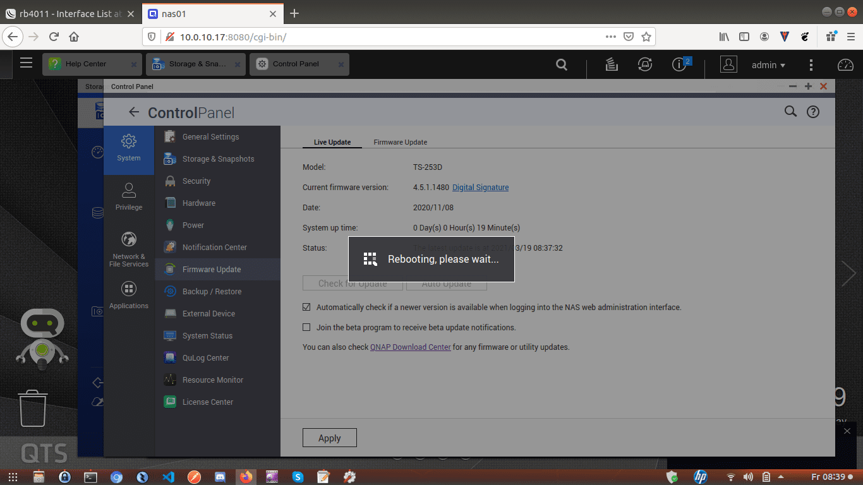The width and height of the screenshot is (863, 485).
Task: Open Storage & Snapshots in sidebar
Action: point(217,159)
